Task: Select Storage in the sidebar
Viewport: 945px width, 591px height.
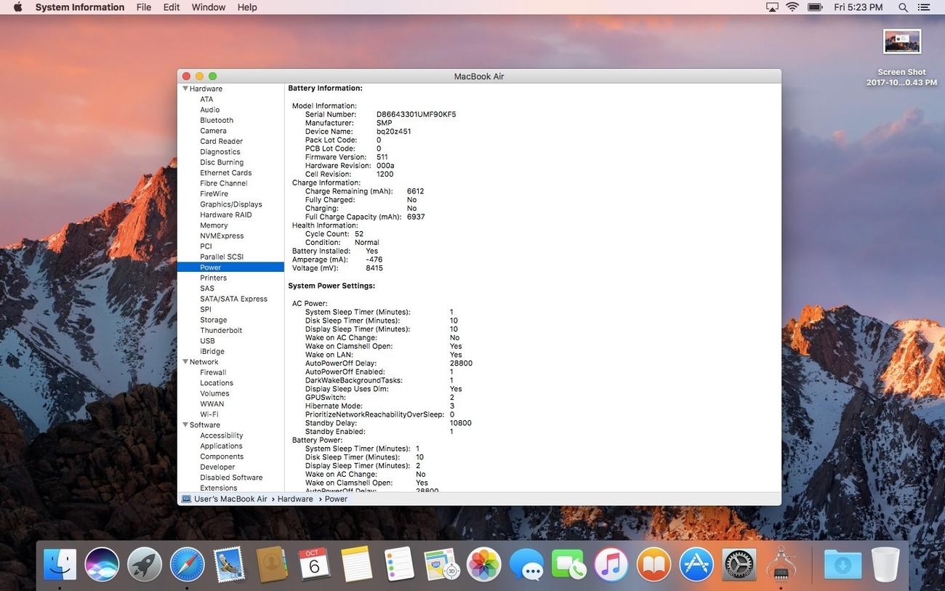Action: click(214, 320)
